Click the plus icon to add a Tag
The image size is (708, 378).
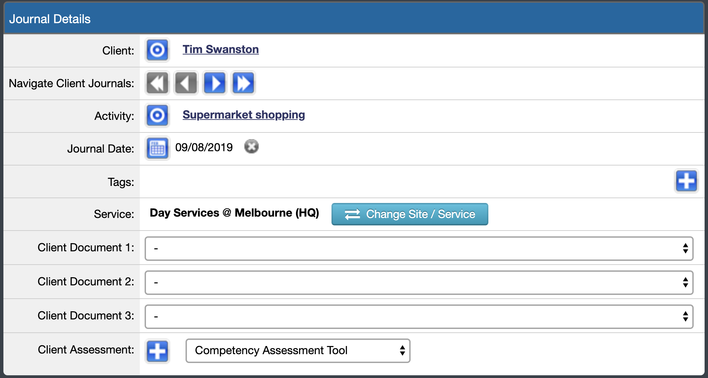click(x=687, y=181)
